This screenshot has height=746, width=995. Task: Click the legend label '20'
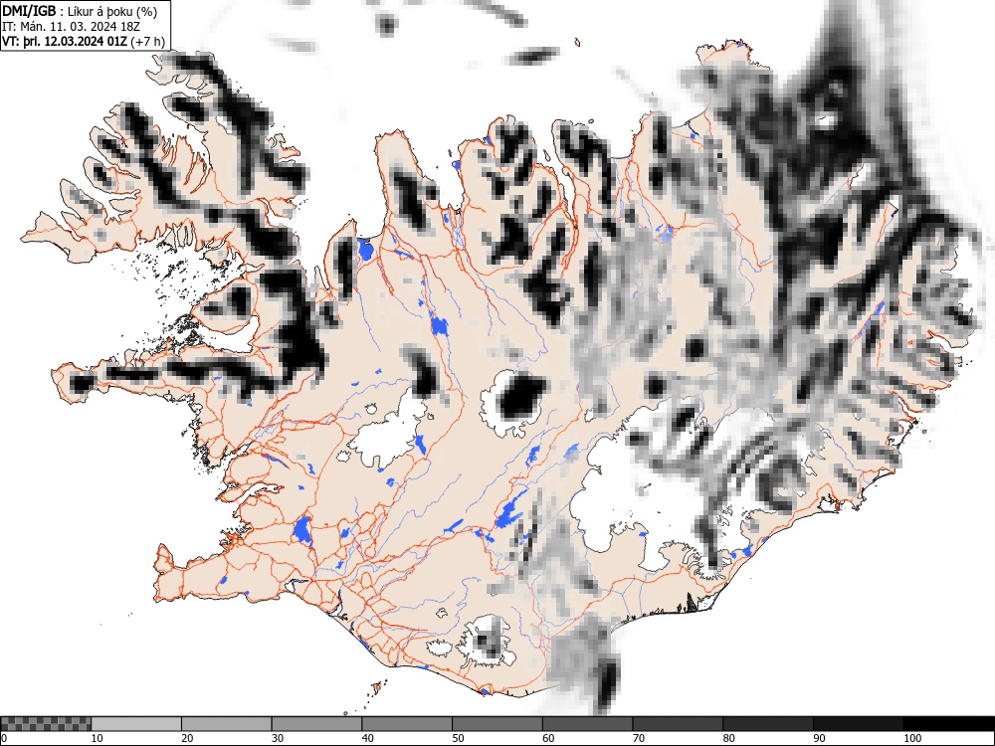187,738
